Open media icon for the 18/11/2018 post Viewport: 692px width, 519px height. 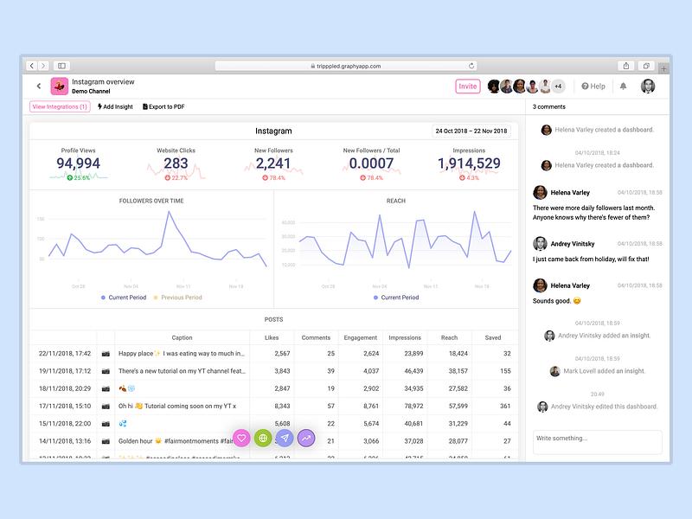point(106,388)
